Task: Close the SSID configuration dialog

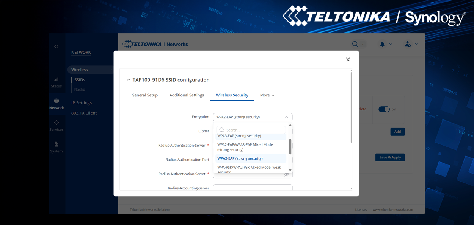Action: (x=348, y=59)
